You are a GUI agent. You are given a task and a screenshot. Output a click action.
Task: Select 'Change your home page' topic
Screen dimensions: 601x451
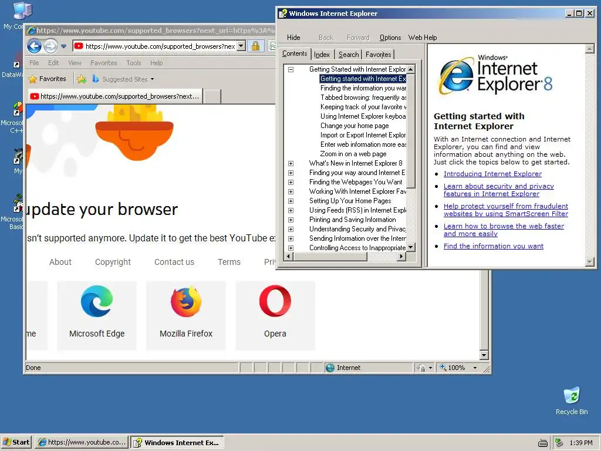coord(354,126)
